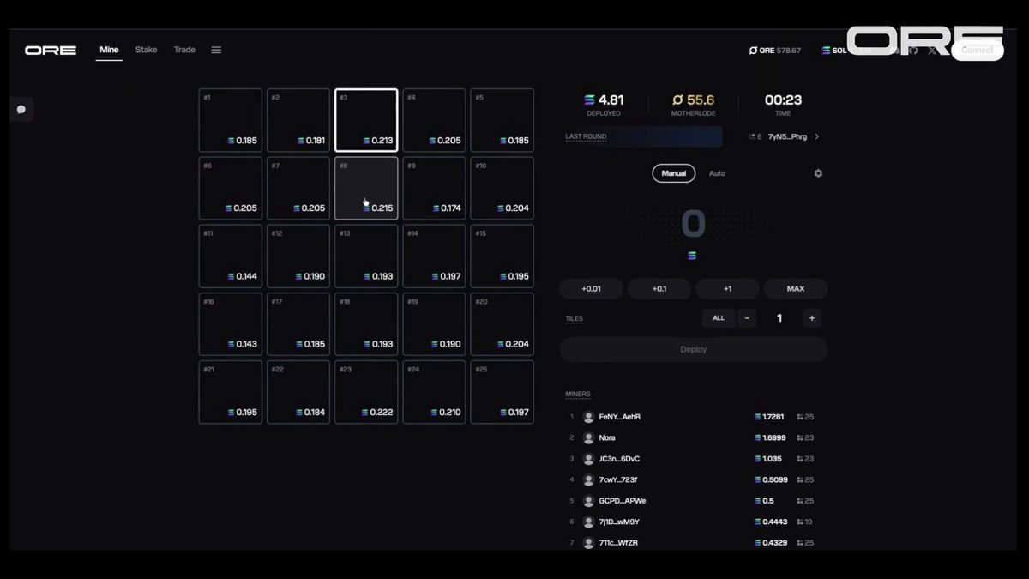The height and width of the screenshot is (579, 1029).
Task: Click the avatar of miner FeNY...AehR
Action: [588, 417]
